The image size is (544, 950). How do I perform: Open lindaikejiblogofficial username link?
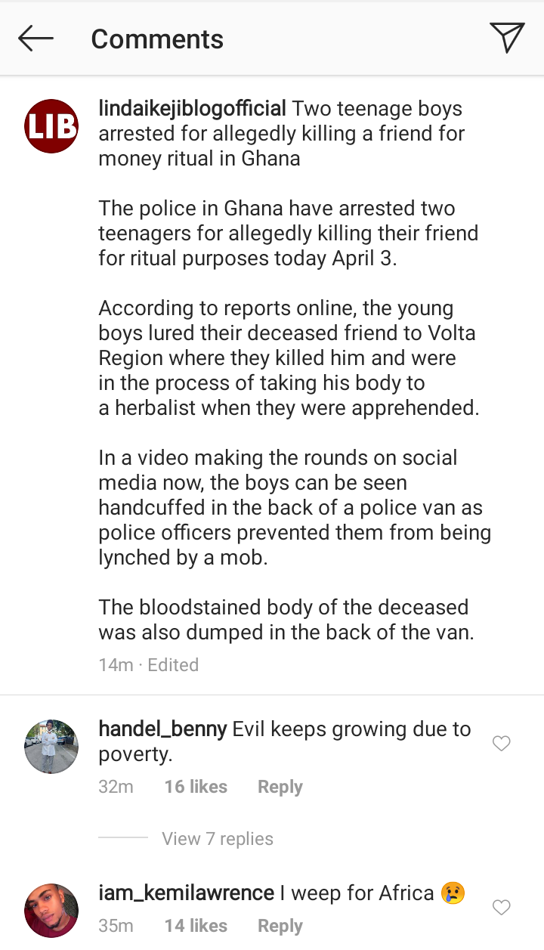tap(193, 109)
